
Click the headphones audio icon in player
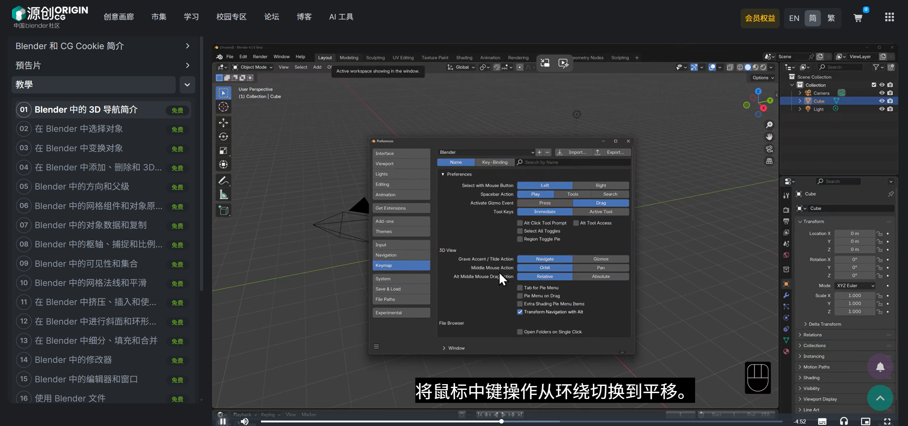[x=844, y=421]
